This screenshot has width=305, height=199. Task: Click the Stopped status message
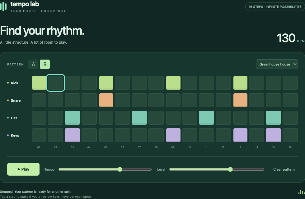pos(35,192)
